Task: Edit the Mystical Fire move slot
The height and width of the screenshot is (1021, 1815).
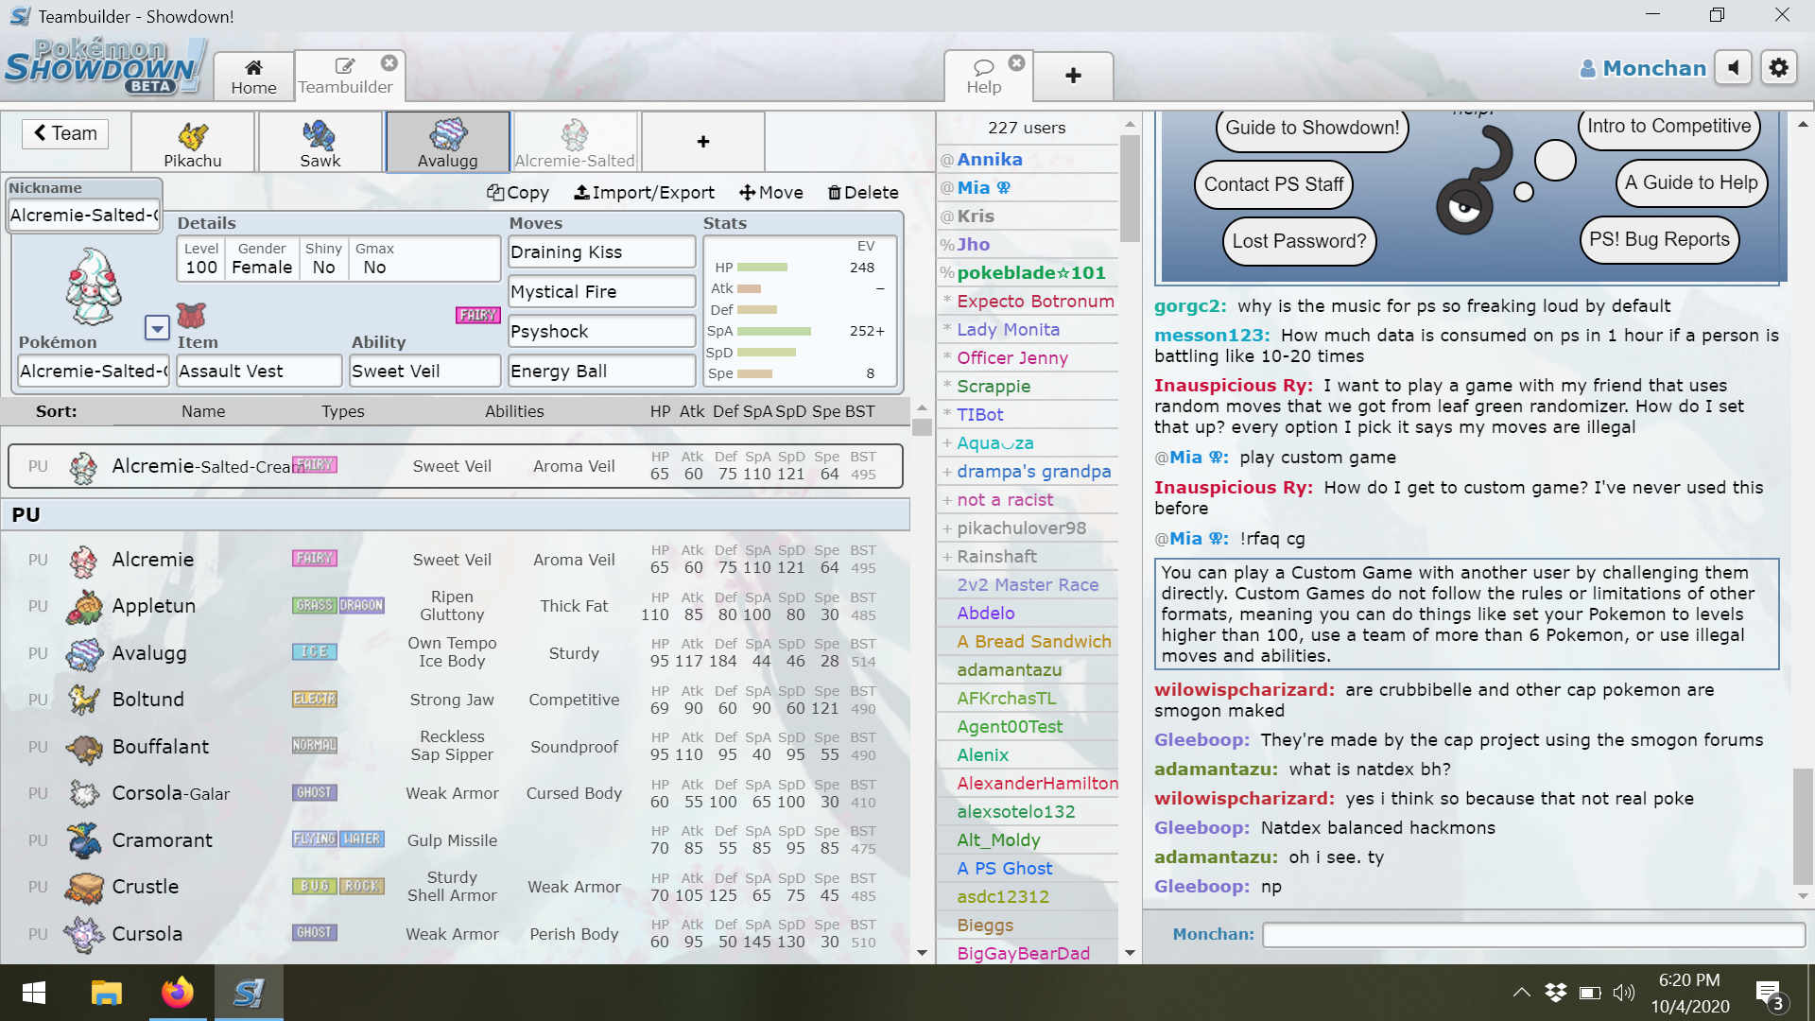Action: [602, 292]
